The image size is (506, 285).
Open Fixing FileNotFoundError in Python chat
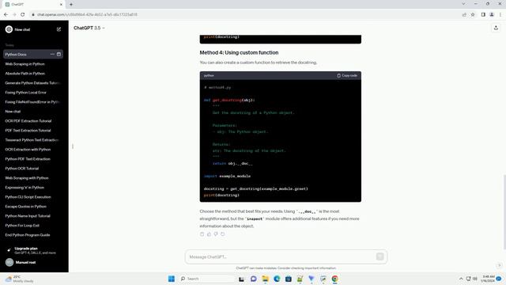point(32,102)
